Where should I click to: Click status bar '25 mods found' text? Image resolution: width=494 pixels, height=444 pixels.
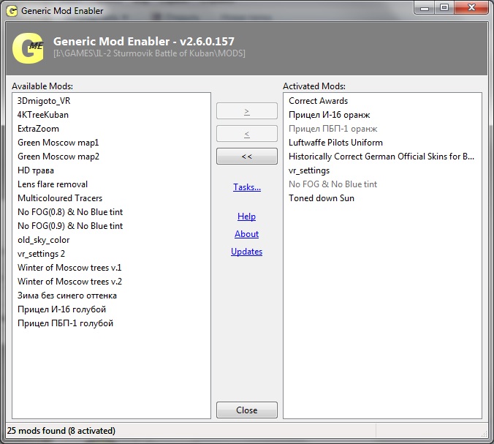click(x=61, y=431)
